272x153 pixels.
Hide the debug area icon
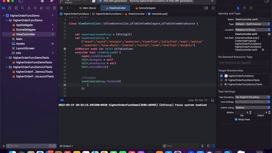(x=212, y=100)
